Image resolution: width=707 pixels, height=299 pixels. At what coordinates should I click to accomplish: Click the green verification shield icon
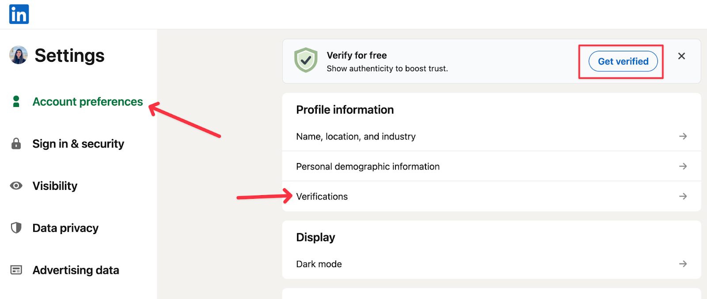pyautogui.click(x=306, y=61)
